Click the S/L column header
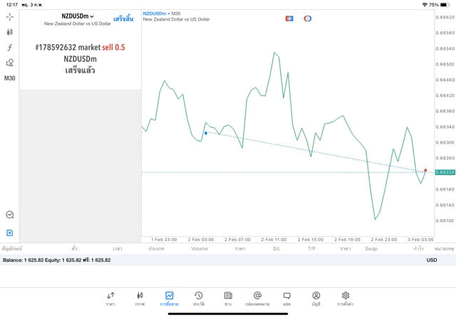 tap(276, 248)
